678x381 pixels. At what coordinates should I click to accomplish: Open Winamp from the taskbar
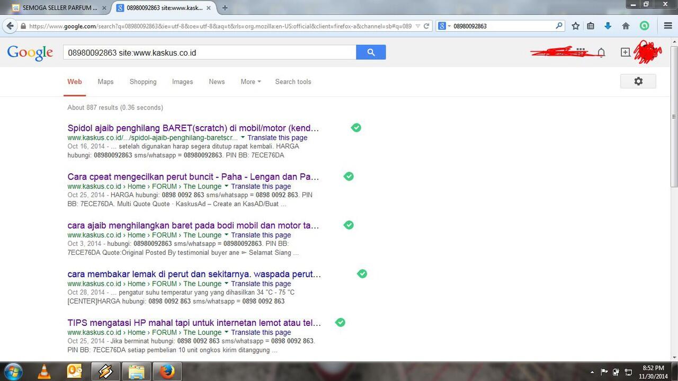point(105,371)
